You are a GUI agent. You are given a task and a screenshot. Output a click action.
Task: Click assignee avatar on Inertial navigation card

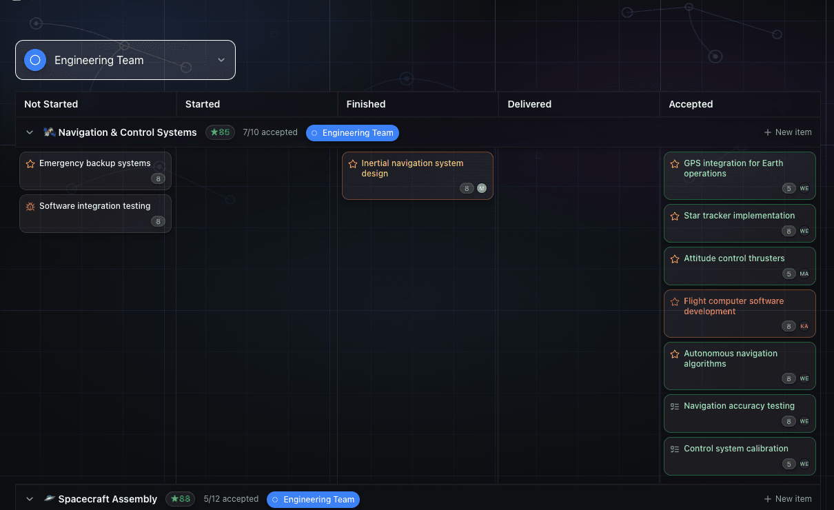point(482,188)
